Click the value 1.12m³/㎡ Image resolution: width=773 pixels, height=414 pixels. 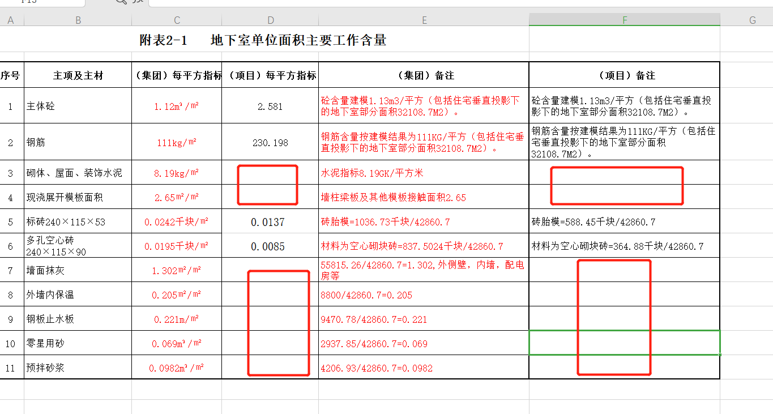coord(177,106)
